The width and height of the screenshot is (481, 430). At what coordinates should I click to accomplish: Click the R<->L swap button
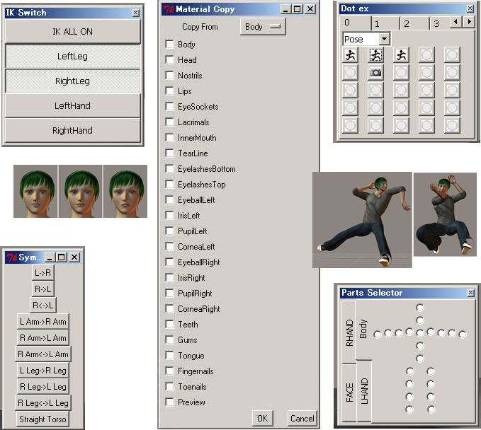click(x=43, y=305)
